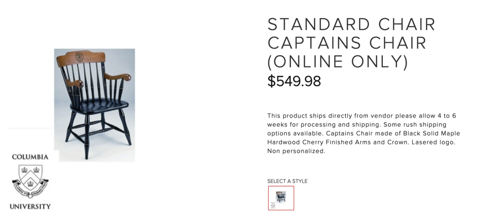Image resolution: width=503 pixels, height=215 pixels.
Task: Click the (ONLINE ONLY) title text
Action: pos(338,61)
